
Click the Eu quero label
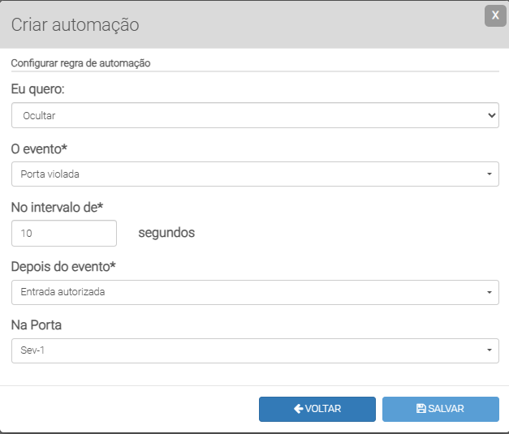click(37, 90)
